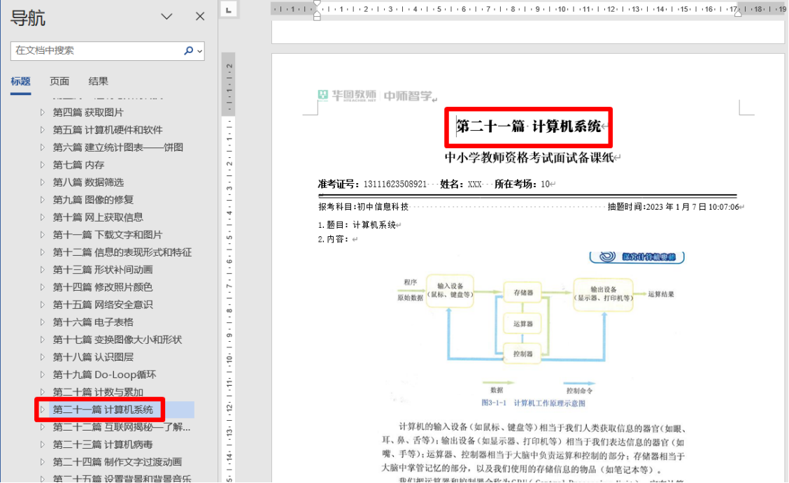
Task: Click the document title 第二十一篇 计算机系统
Action: tap(529, 127)
